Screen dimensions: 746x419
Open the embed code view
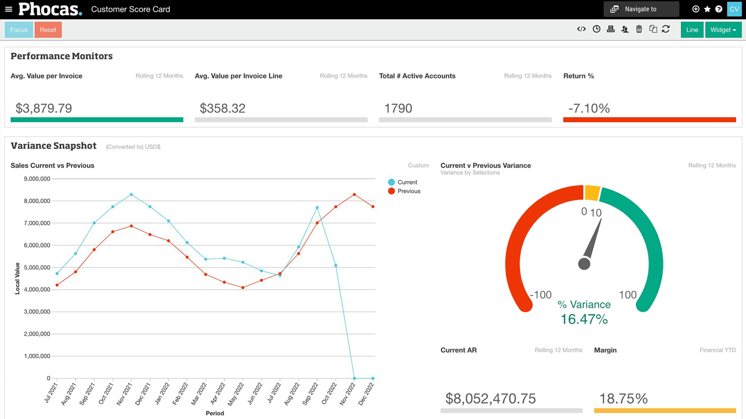[x=581, y=29]
